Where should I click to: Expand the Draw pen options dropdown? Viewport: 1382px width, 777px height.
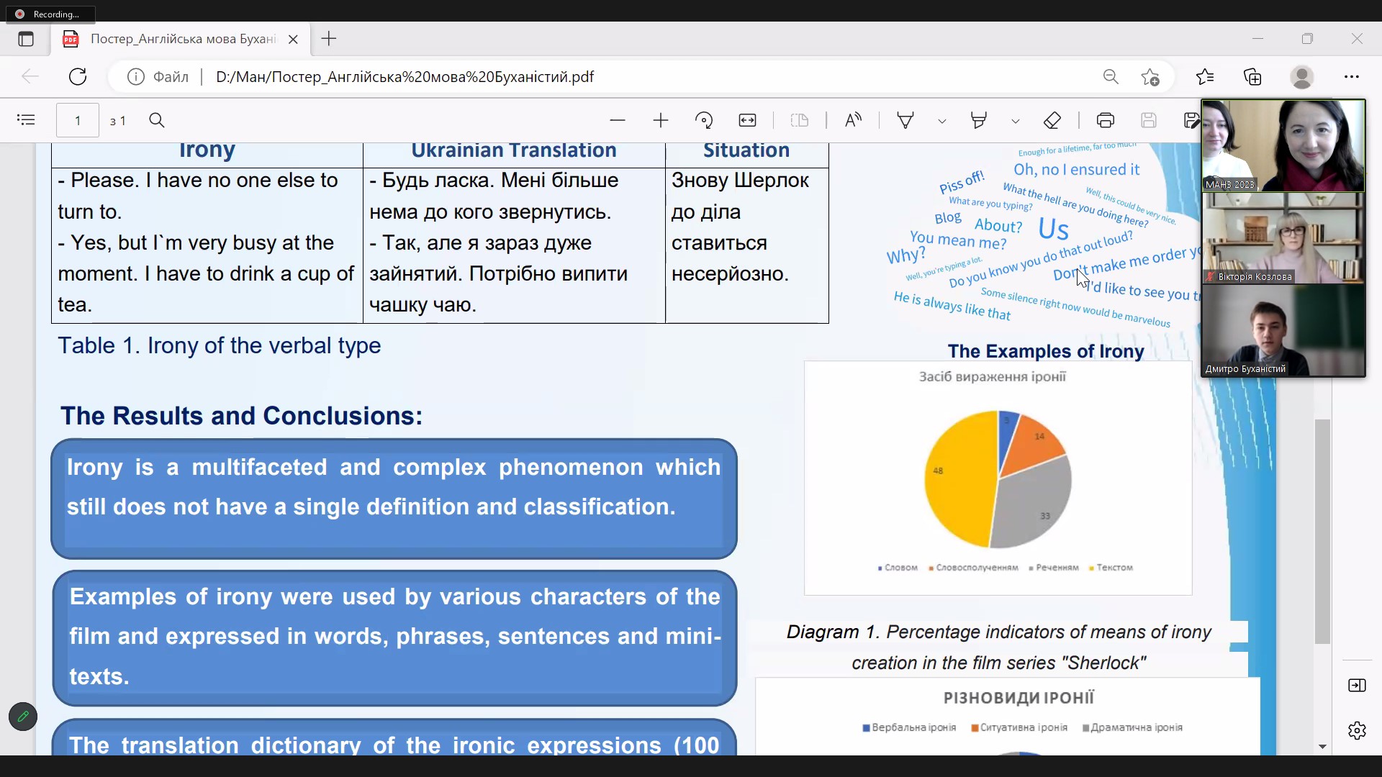point(942,121)
